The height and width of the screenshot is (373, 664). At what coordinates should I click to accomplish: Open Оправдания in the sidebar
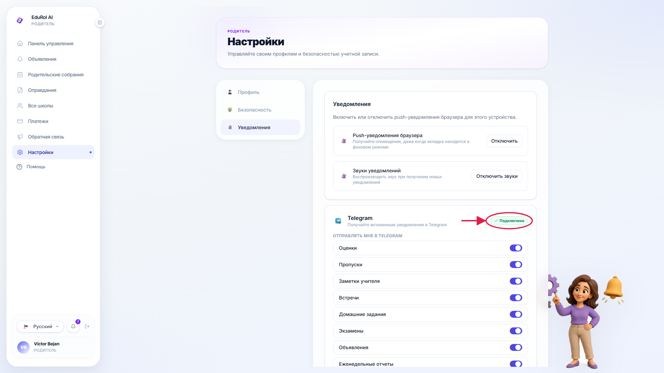tap(53, 90)
